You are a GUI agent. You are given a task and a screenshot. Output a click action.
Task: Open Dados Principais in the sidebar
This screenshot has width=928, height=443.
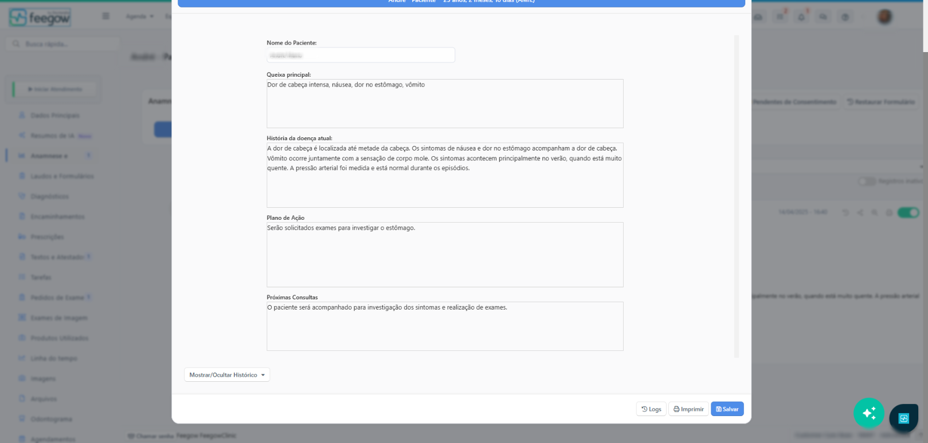point(55,116)
